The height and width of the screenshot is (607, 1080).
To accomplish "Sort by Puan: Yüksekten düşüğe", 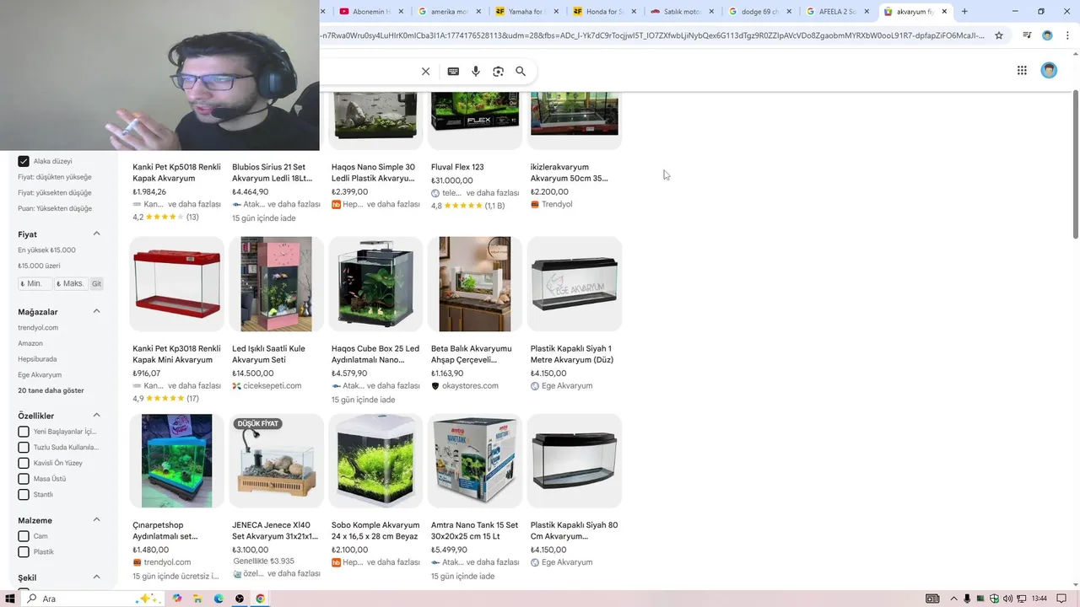I will tap(55, 208).
